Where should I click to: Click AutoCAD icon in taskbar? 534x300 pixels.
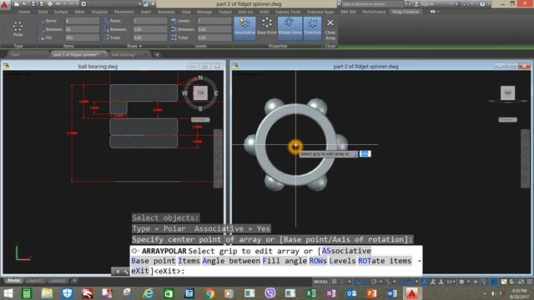pyautogui.click(x=412, y=293)
